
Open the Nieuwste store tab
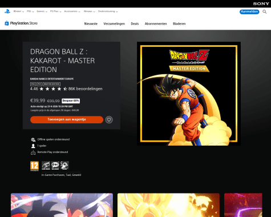91,24
